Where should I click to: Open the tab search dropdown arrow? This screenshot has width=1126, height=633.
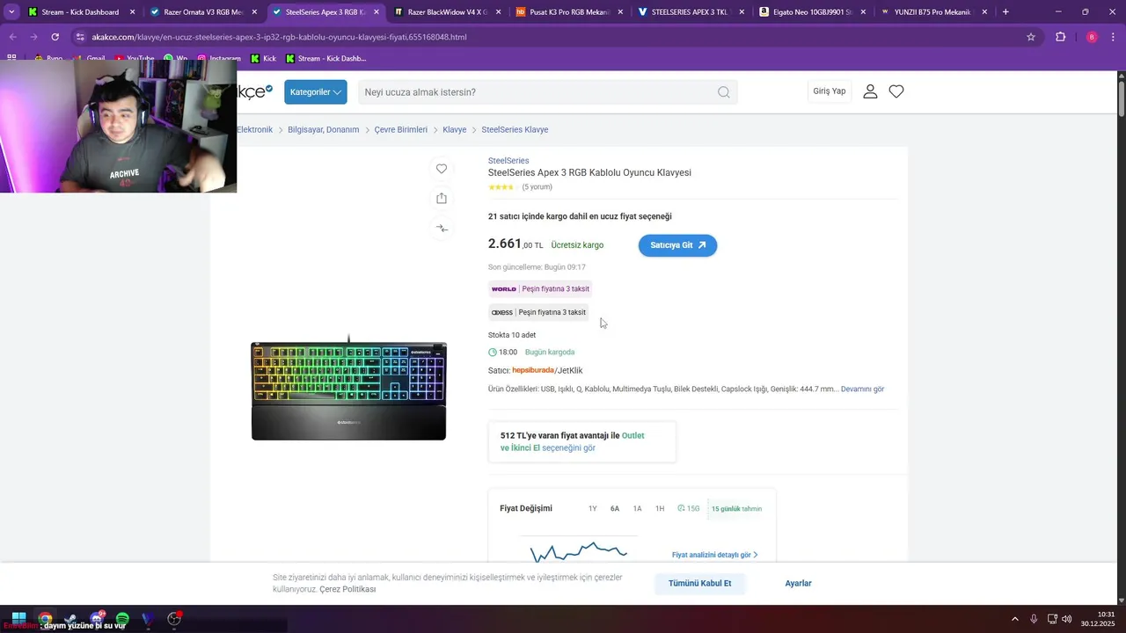pyautogui.click(x=11, y=12)
